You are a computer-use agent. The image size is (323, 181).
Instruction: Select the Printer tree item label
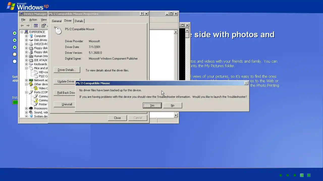[x=43, y=104]
